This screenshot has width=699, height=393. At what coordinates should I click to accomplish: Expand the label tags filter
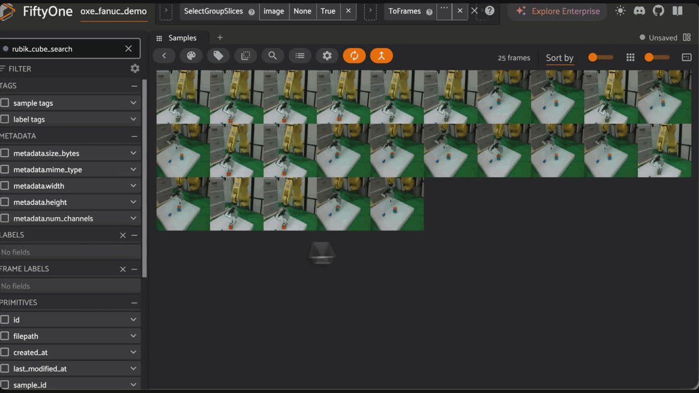[x=133, y=119]
